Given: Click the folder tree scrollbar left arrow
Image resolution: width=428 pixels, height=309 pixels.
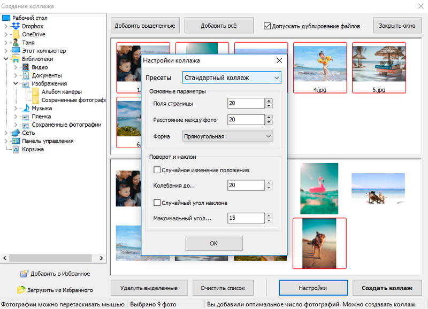Looking at the screenshot, I should 5,258.
